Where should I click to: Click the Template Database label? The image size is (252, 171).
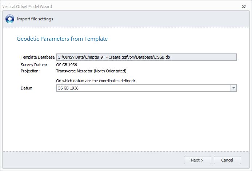click(x=38, y=57)
